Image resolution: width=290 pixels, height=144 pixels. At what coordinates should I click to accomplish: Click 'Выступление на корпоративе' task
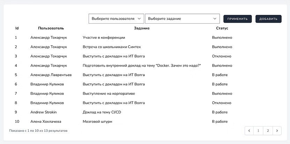point(109,93)
